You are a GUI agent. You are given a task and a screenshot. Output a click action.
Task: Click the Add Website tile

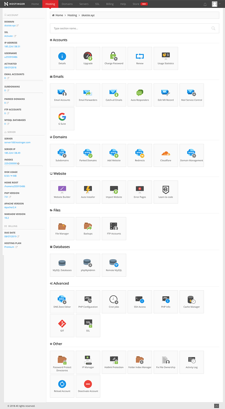point(114,155)
